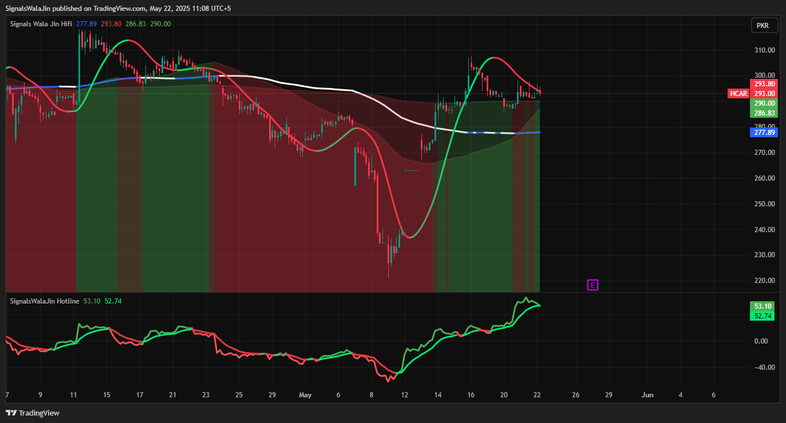Click the 240.00 price axis label
Viewport: 786px width, 423px height.
(x=765, y=230)
